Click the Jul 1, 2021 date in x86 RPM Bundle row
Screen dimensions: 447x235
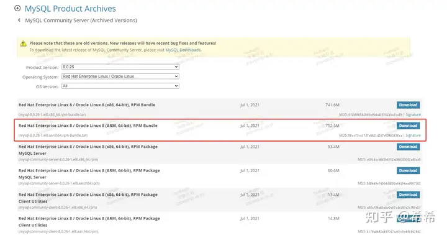tap(250, 105)
